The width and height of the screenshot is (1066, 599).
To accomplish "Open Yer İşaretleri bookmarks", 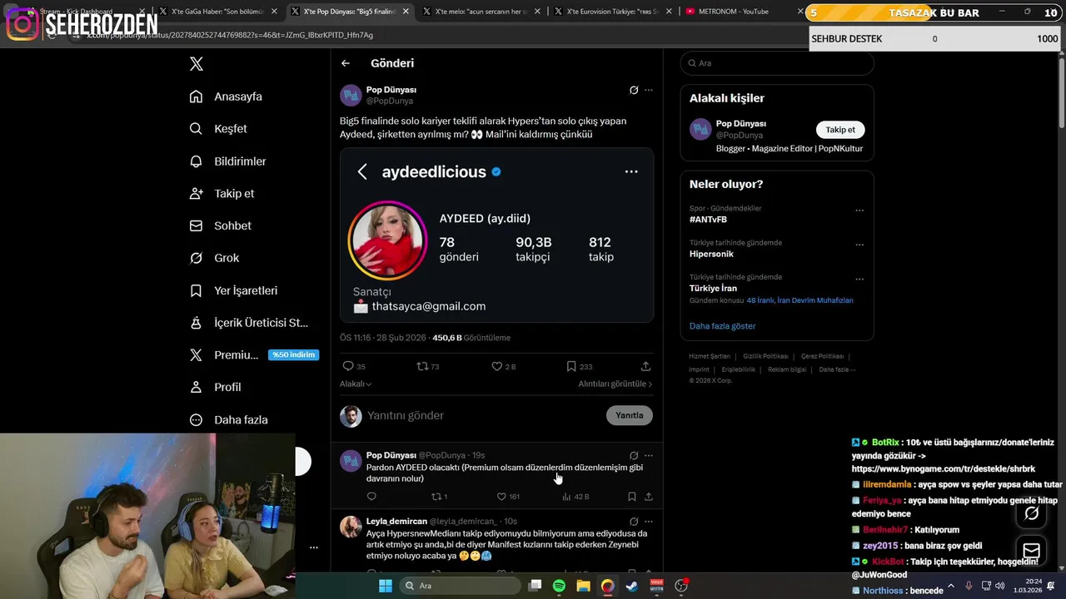I will 233,290.
